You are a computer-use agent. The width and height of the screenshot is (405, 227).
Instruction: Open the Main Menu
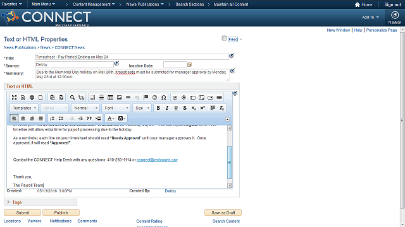(x=44, y=4)
